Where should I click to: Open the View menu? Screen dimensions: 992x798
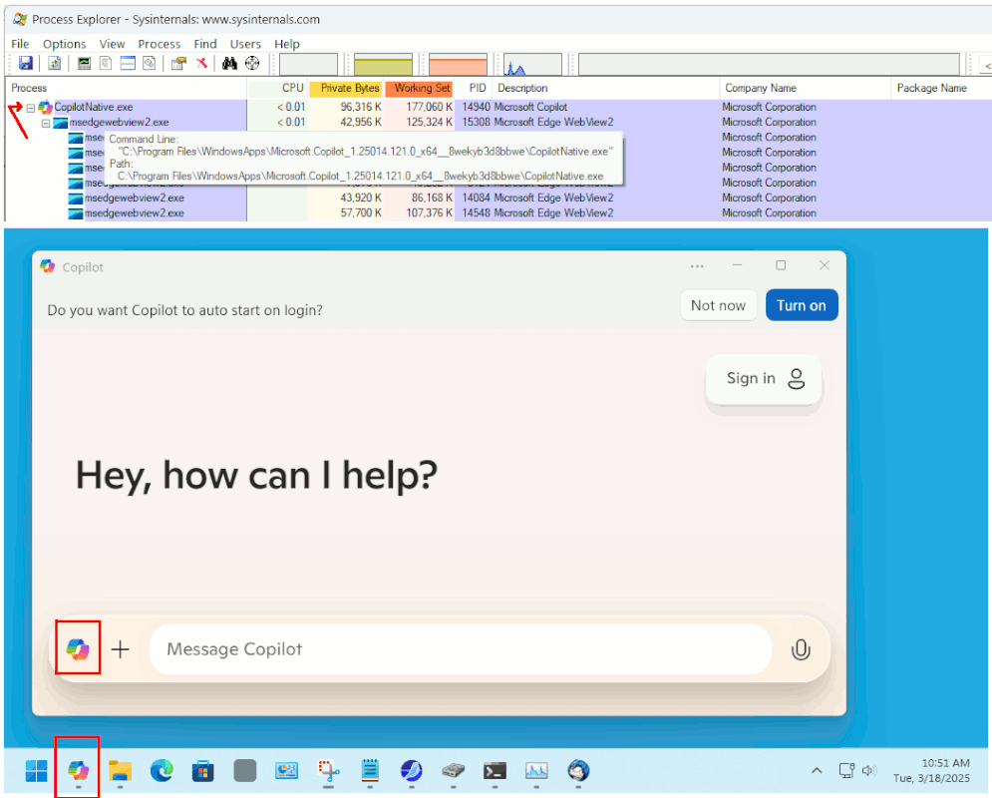112,44
